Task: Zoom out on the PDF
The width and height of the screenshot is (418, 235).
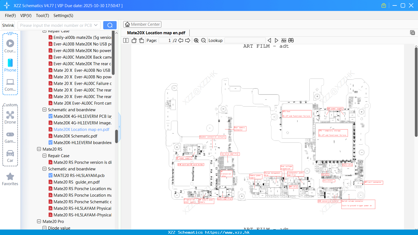Action: point(203,40)
